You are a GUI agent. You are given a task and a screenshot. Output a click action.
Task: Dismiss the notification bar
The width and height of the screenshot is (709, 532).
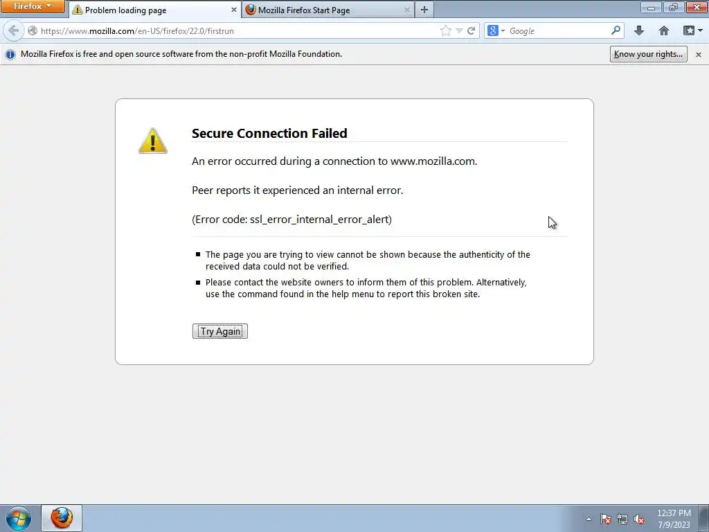[x=699, y=54]
